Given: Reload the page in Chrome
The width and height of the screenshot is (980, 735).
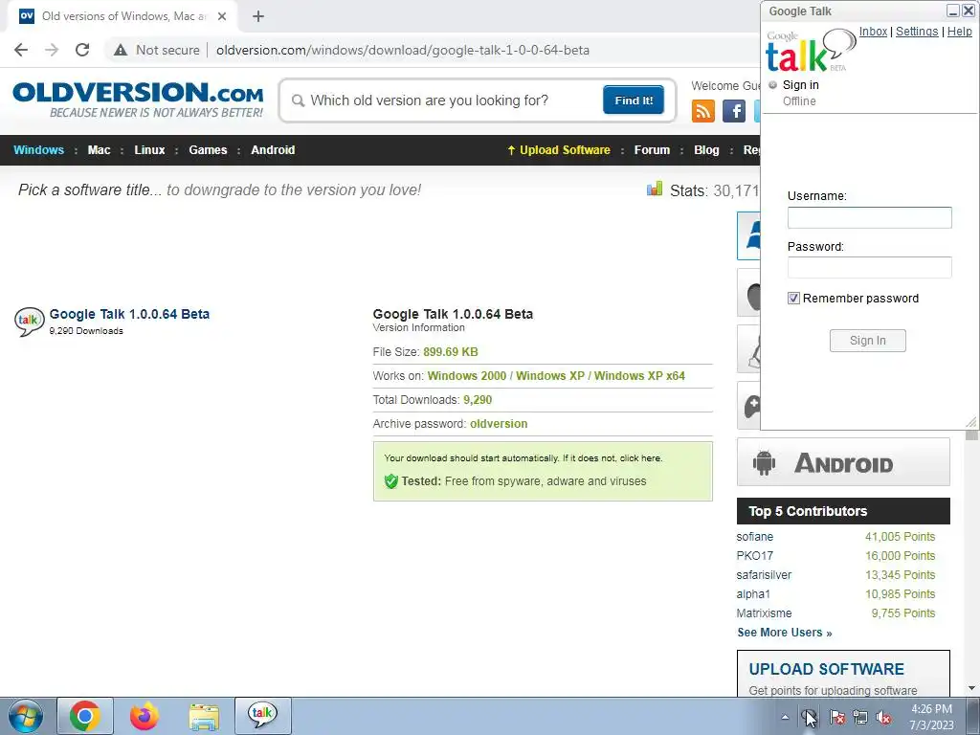Looking at the screenshot, I should pos(82,50).
